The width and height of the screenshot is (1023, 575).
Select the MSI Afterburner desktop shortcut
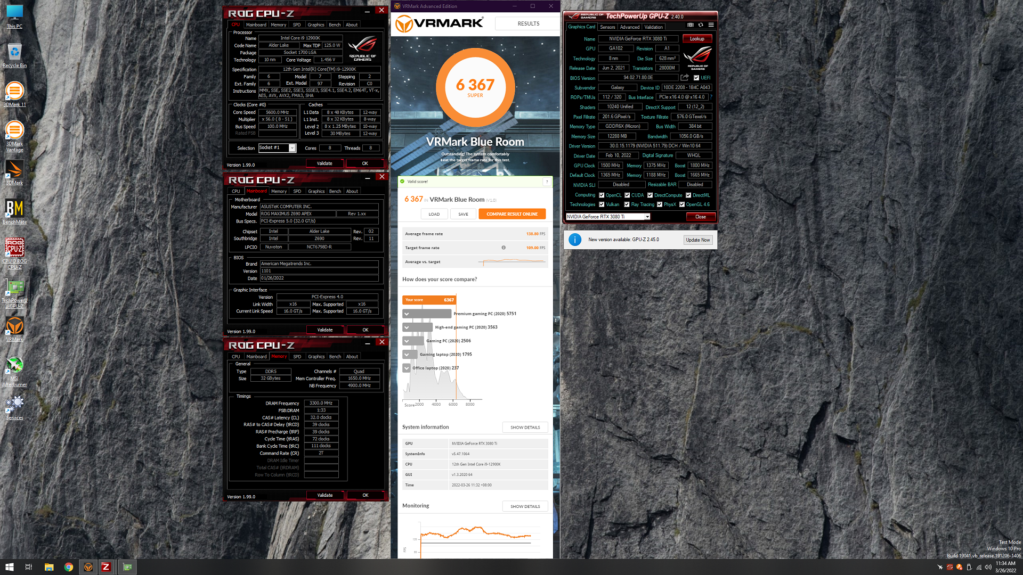pos(14,372)
